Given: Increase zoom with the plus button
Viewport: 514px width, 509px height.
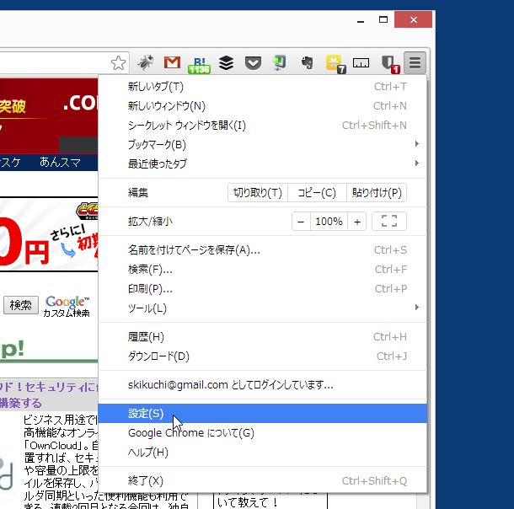Looking at the screenshot, I should 357,222.
